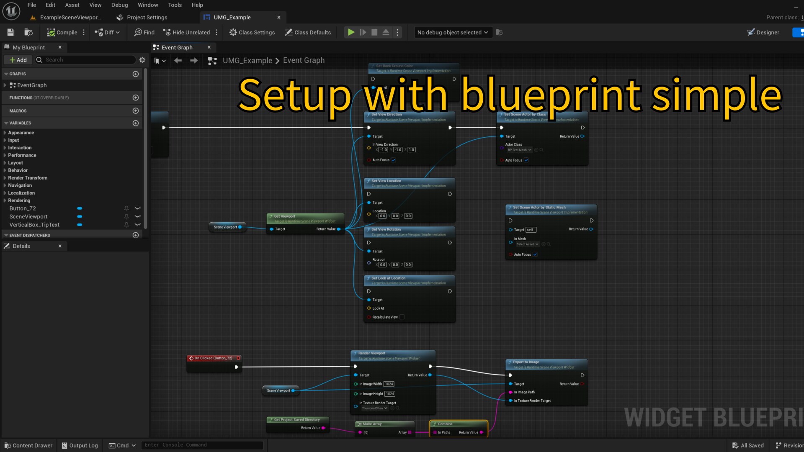Viewport: 804px width, 452px height.
Task: Open Hide Unrelated options dots
Action: tap(216, 32)
